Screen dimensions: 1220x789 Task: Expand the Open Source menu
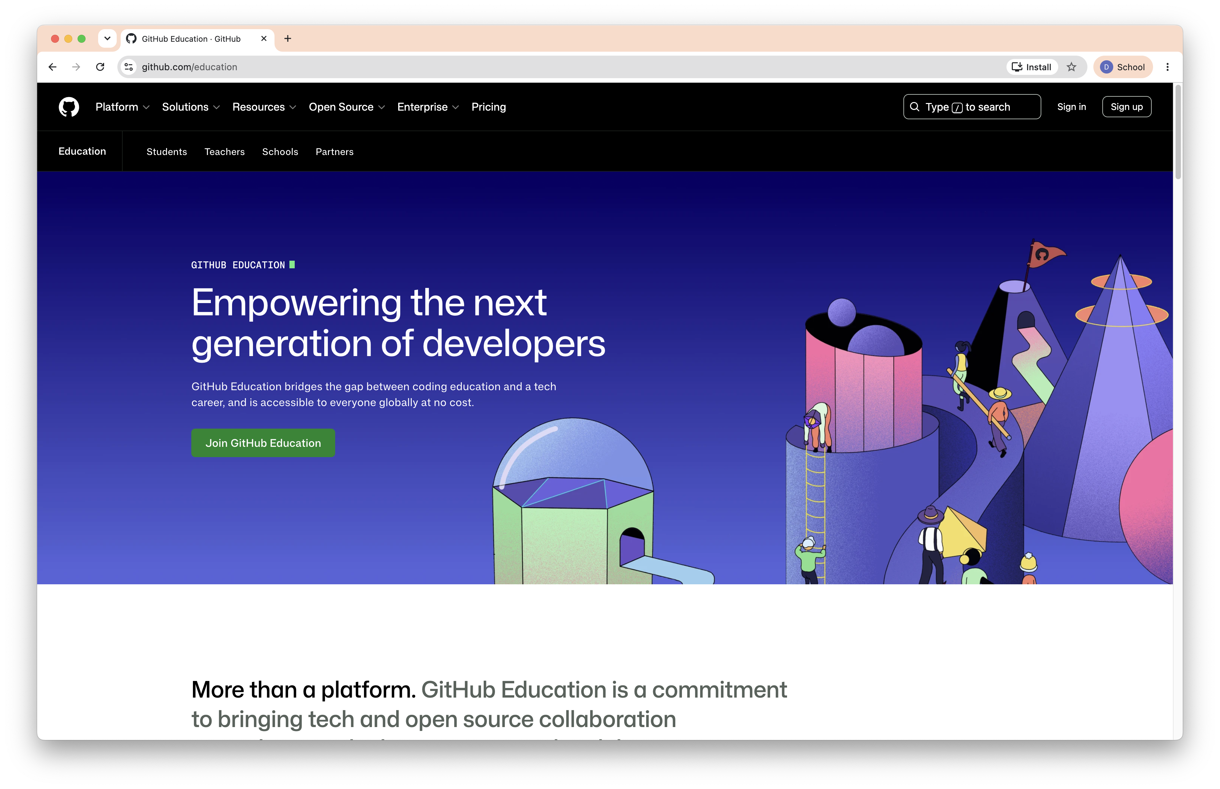[x=346, y=107]
